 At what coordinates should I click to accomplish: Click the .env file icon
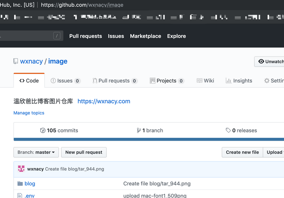pos(20,196)
